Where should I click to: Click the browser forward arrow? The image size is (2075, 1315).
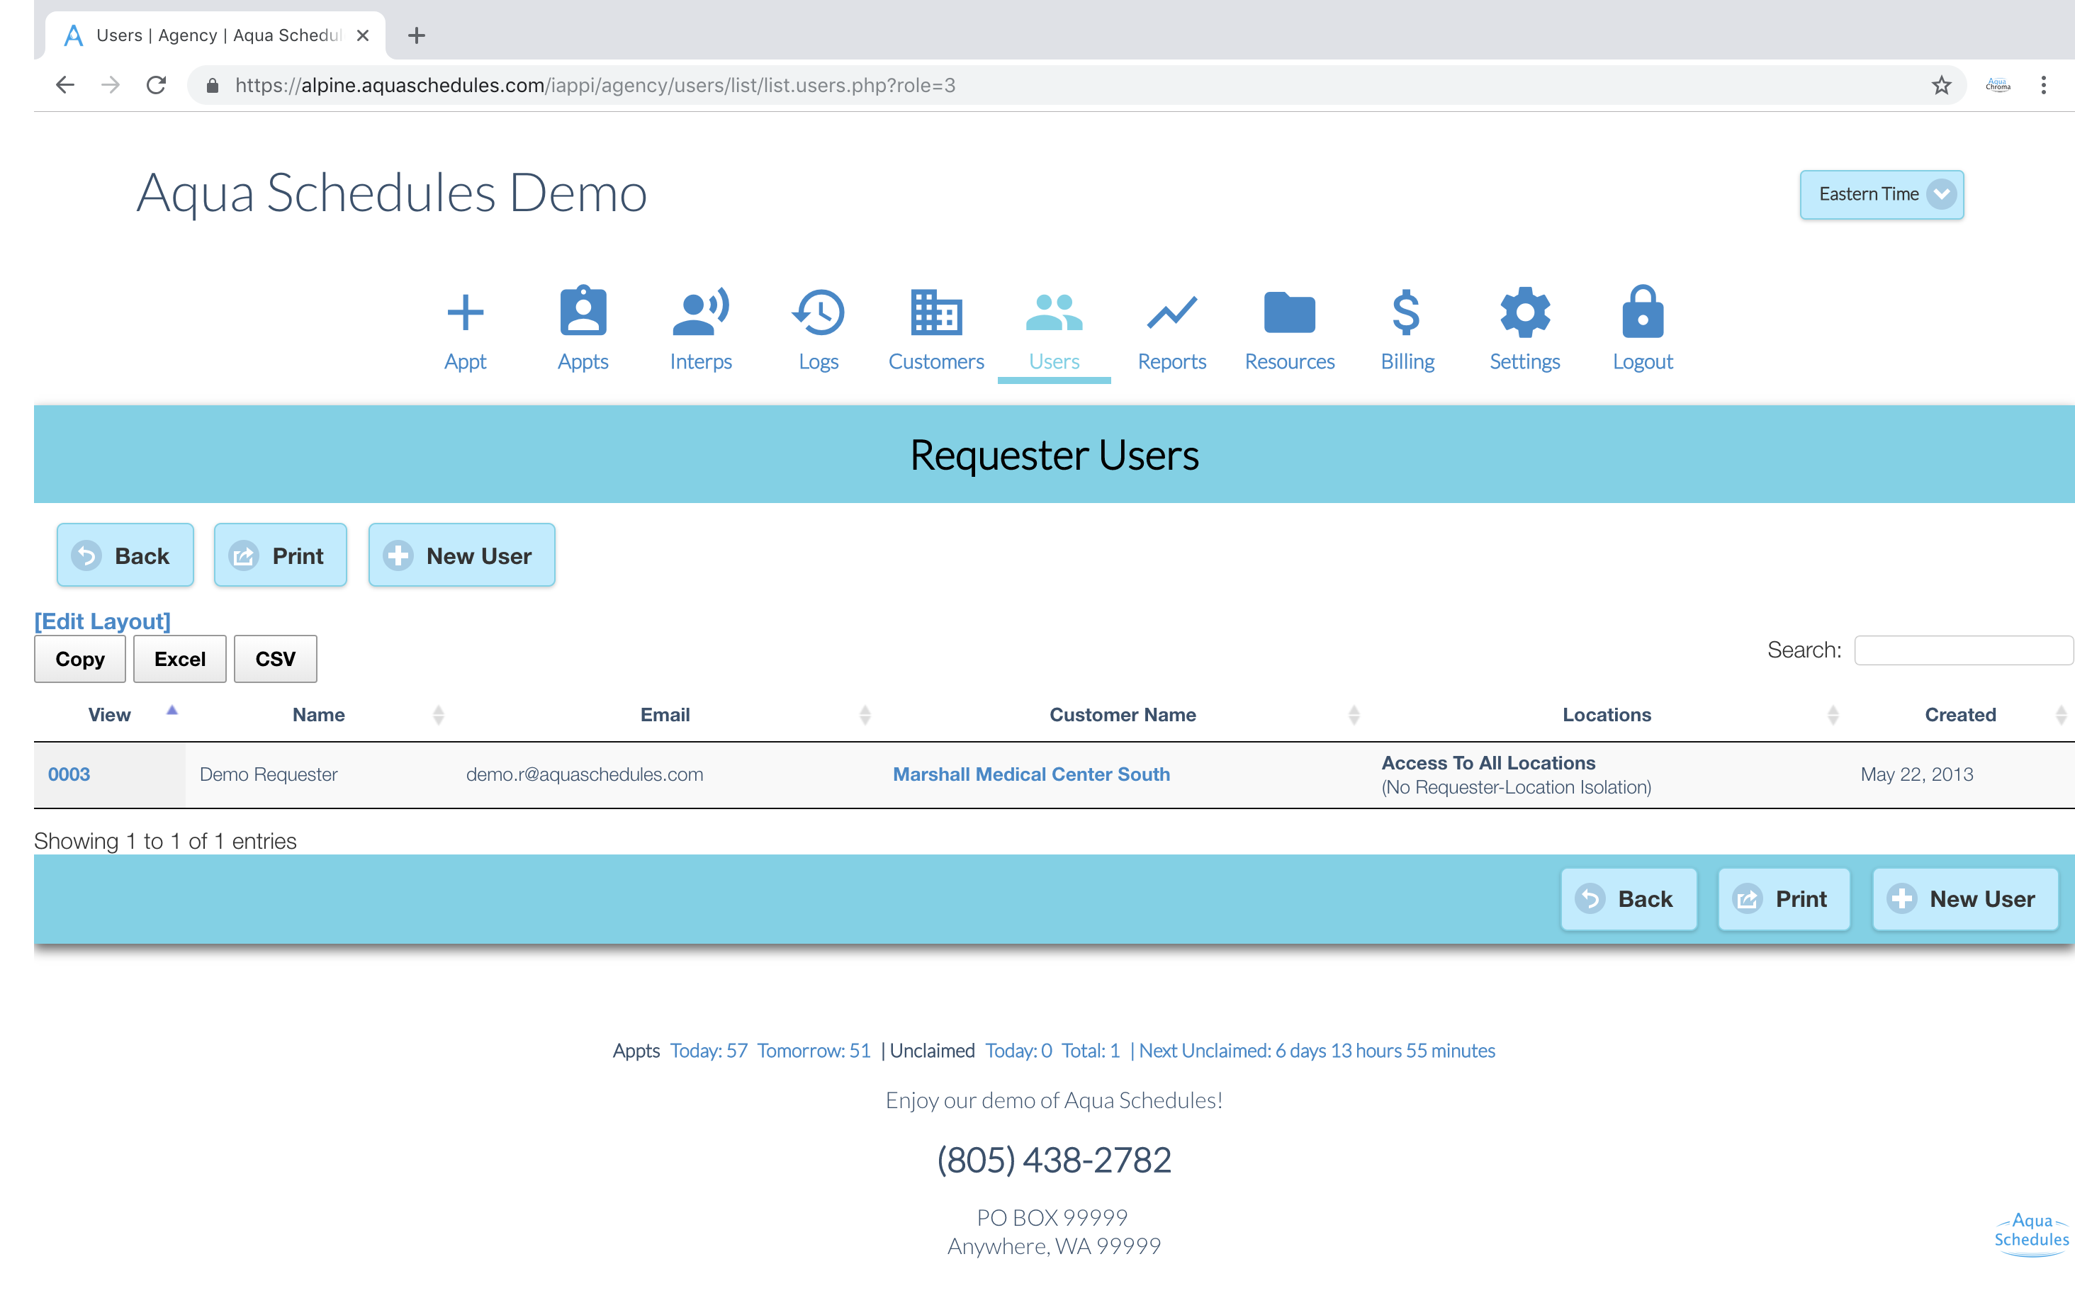pyautogui.click(x=111, y=84)
